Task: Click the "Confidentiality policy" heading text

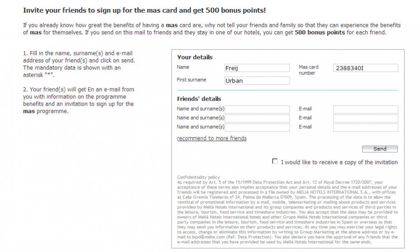Action: point(198,177)
